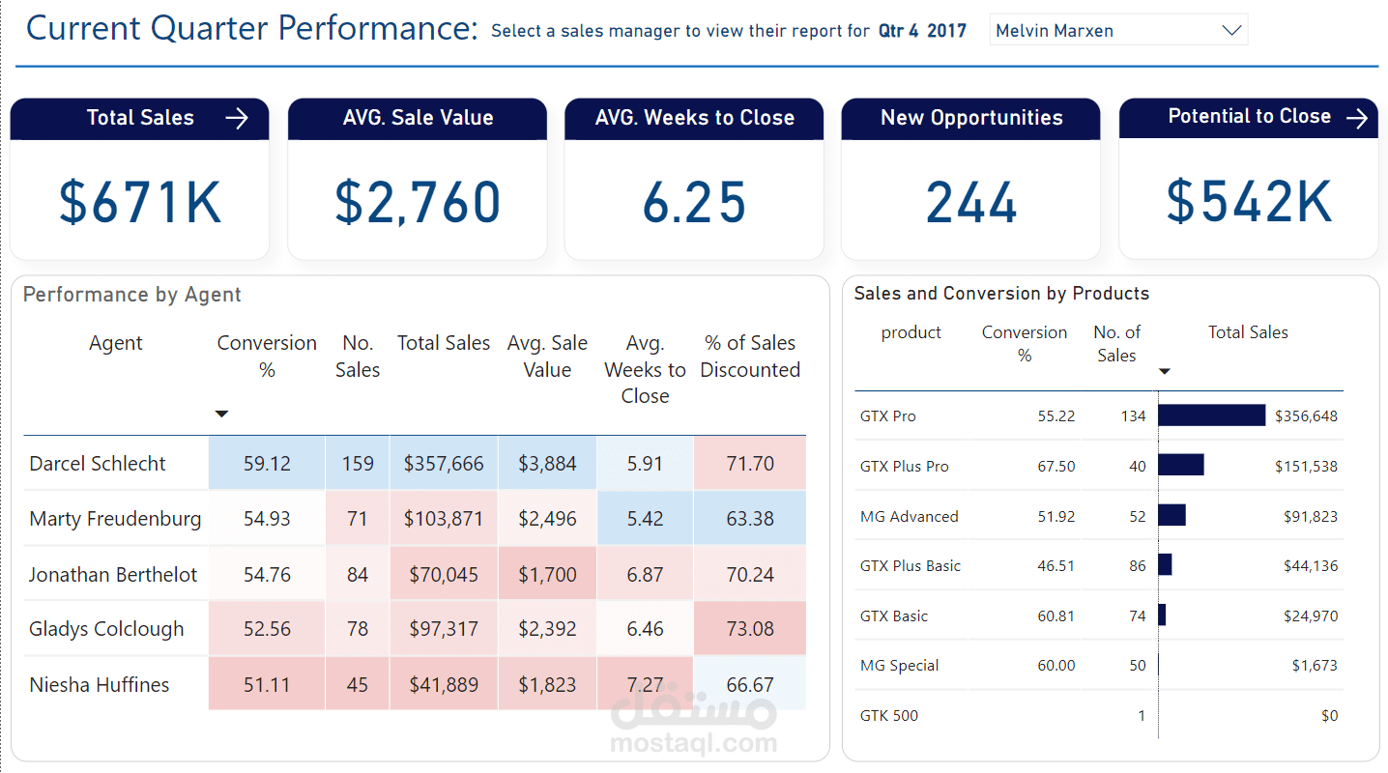The image size is (1388, 773).
Task: Click Gladys Colclough's 73.08 discounted cell
Action: (x=750, y=629)
